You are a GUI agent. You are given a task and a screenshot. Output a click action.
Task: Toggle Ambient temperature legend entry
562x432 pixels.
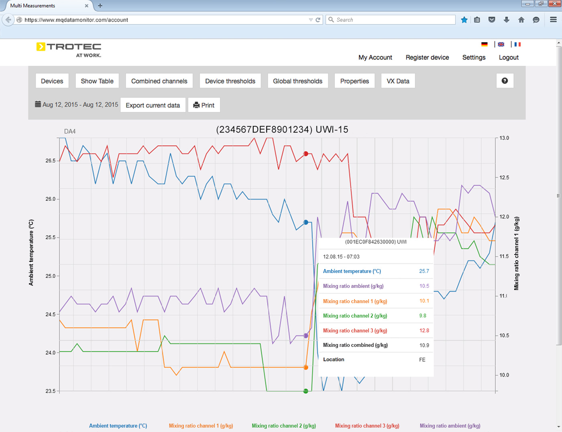118,426
